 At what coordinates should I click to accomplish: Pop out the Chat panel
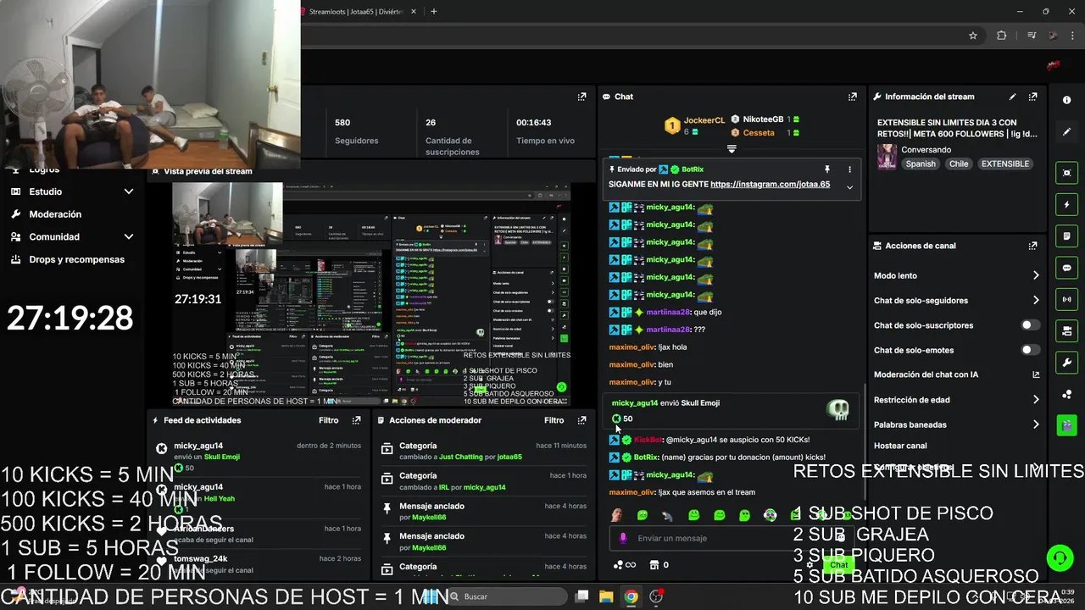(x=852, y=97)
